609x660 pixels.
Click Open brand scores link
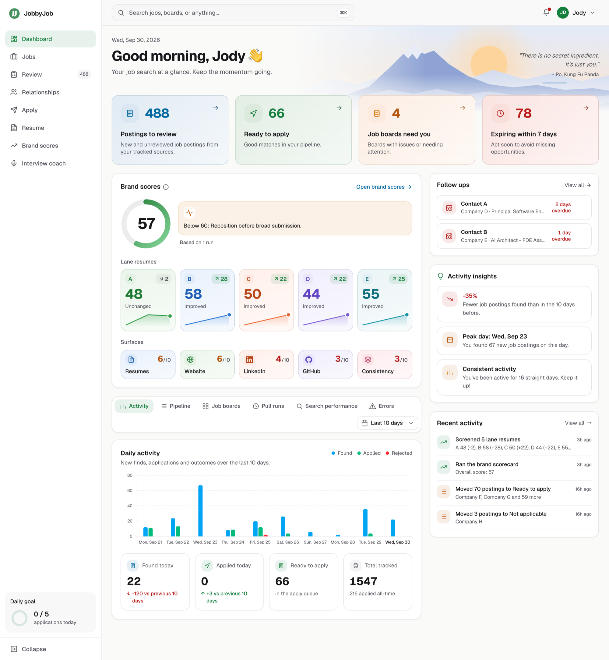384,187
